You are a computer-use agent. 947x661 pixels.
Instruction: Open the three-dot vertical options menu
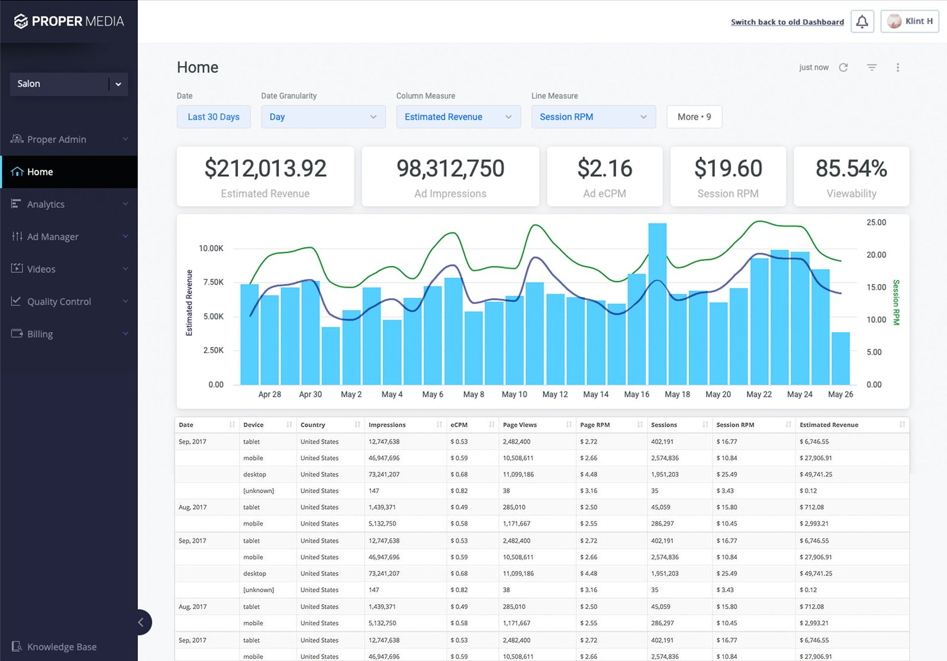pyautogui.click(x=897, y=67)
